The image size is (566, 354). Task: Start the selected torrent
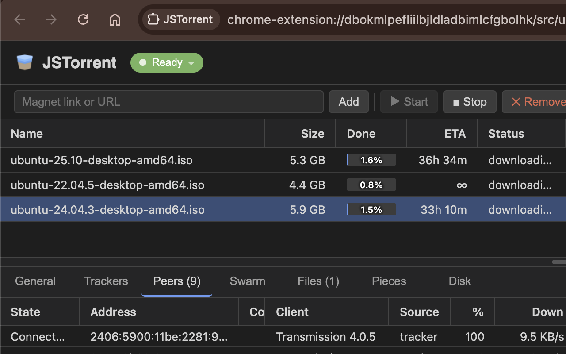[409, 102]
